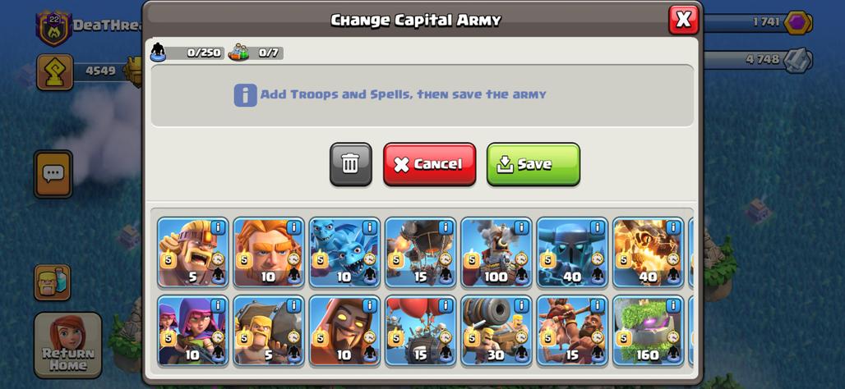This screenshot has width=845, height=389.
Task: Cancel the army changes
Action: coord(430,164)
